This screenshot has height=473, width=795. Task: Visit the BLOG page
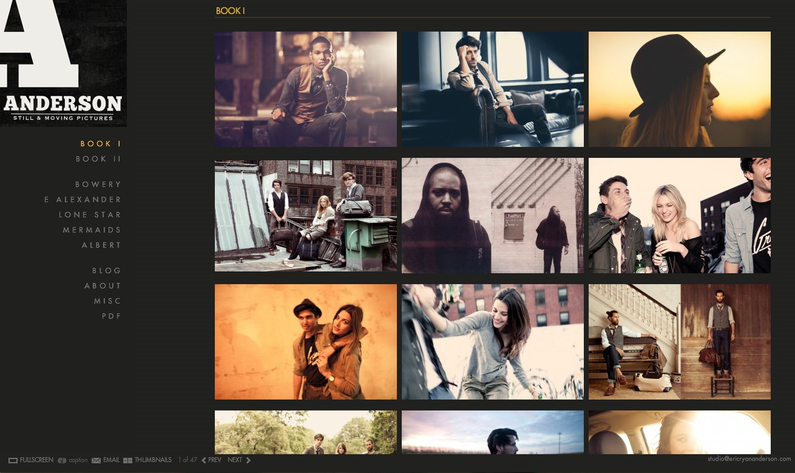click(107, 271)
